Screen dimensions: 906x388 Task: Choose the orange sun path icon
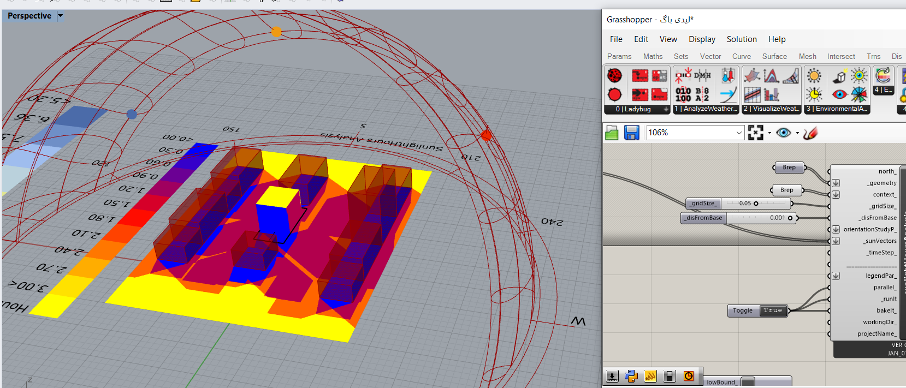814,75
